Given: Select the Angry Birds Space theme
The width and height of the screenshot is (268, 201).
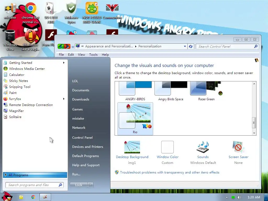Looking at the screenshot, I should pyautogui.click(x=171, y=91).
